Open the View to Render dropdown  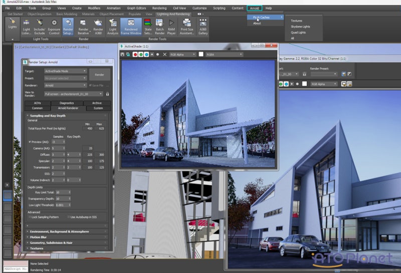point(74,94)
